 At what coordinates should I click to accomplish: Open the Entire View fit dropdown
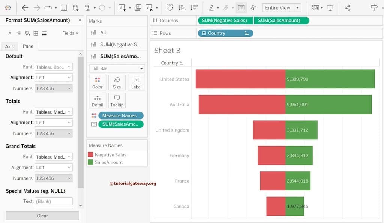click(297, 7)
